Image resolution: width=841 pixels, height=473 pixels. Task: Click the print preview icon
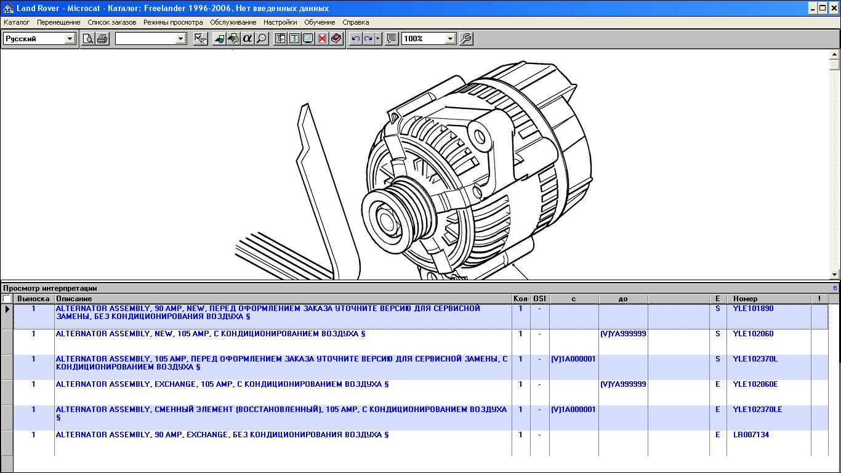[88, 39]
